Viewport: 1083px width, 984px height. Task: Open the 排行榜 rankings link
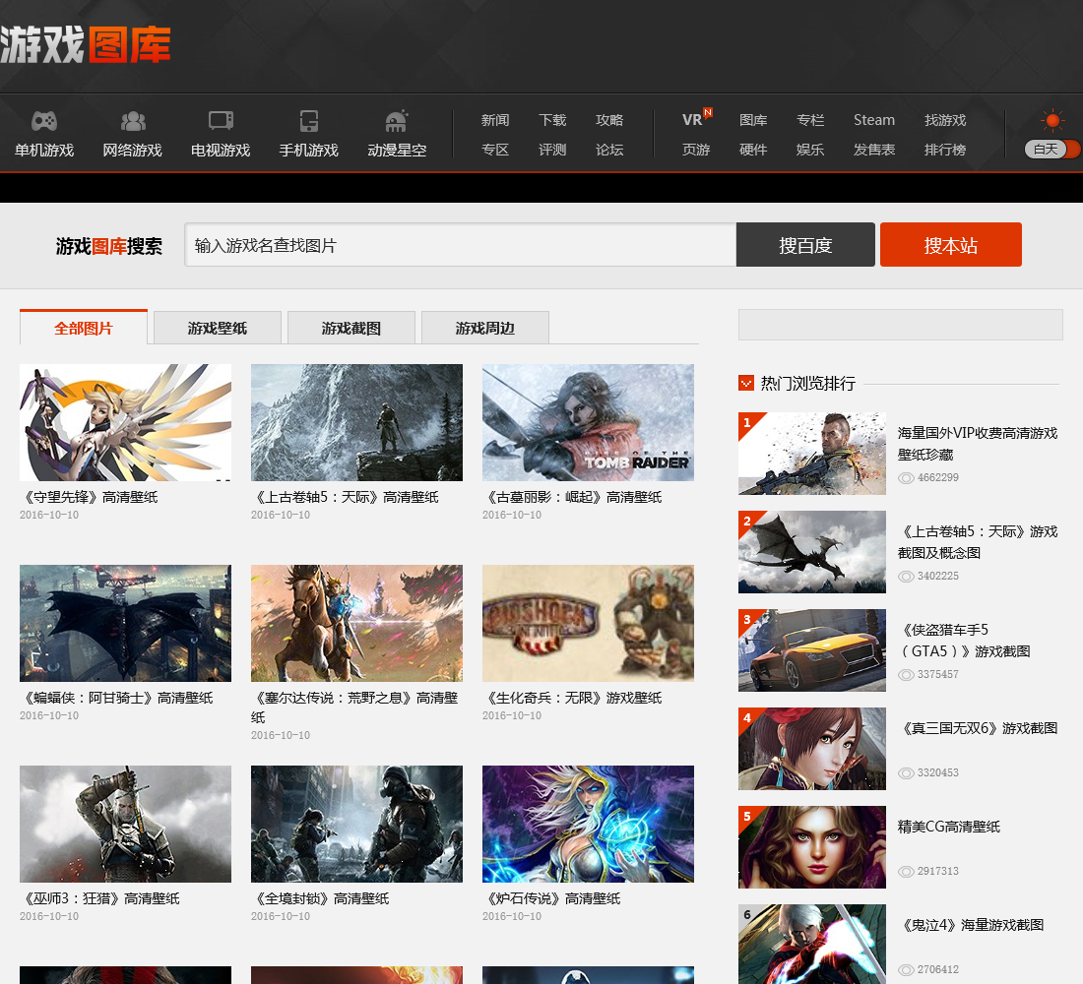pyautogui.click(x=945, y=150)
